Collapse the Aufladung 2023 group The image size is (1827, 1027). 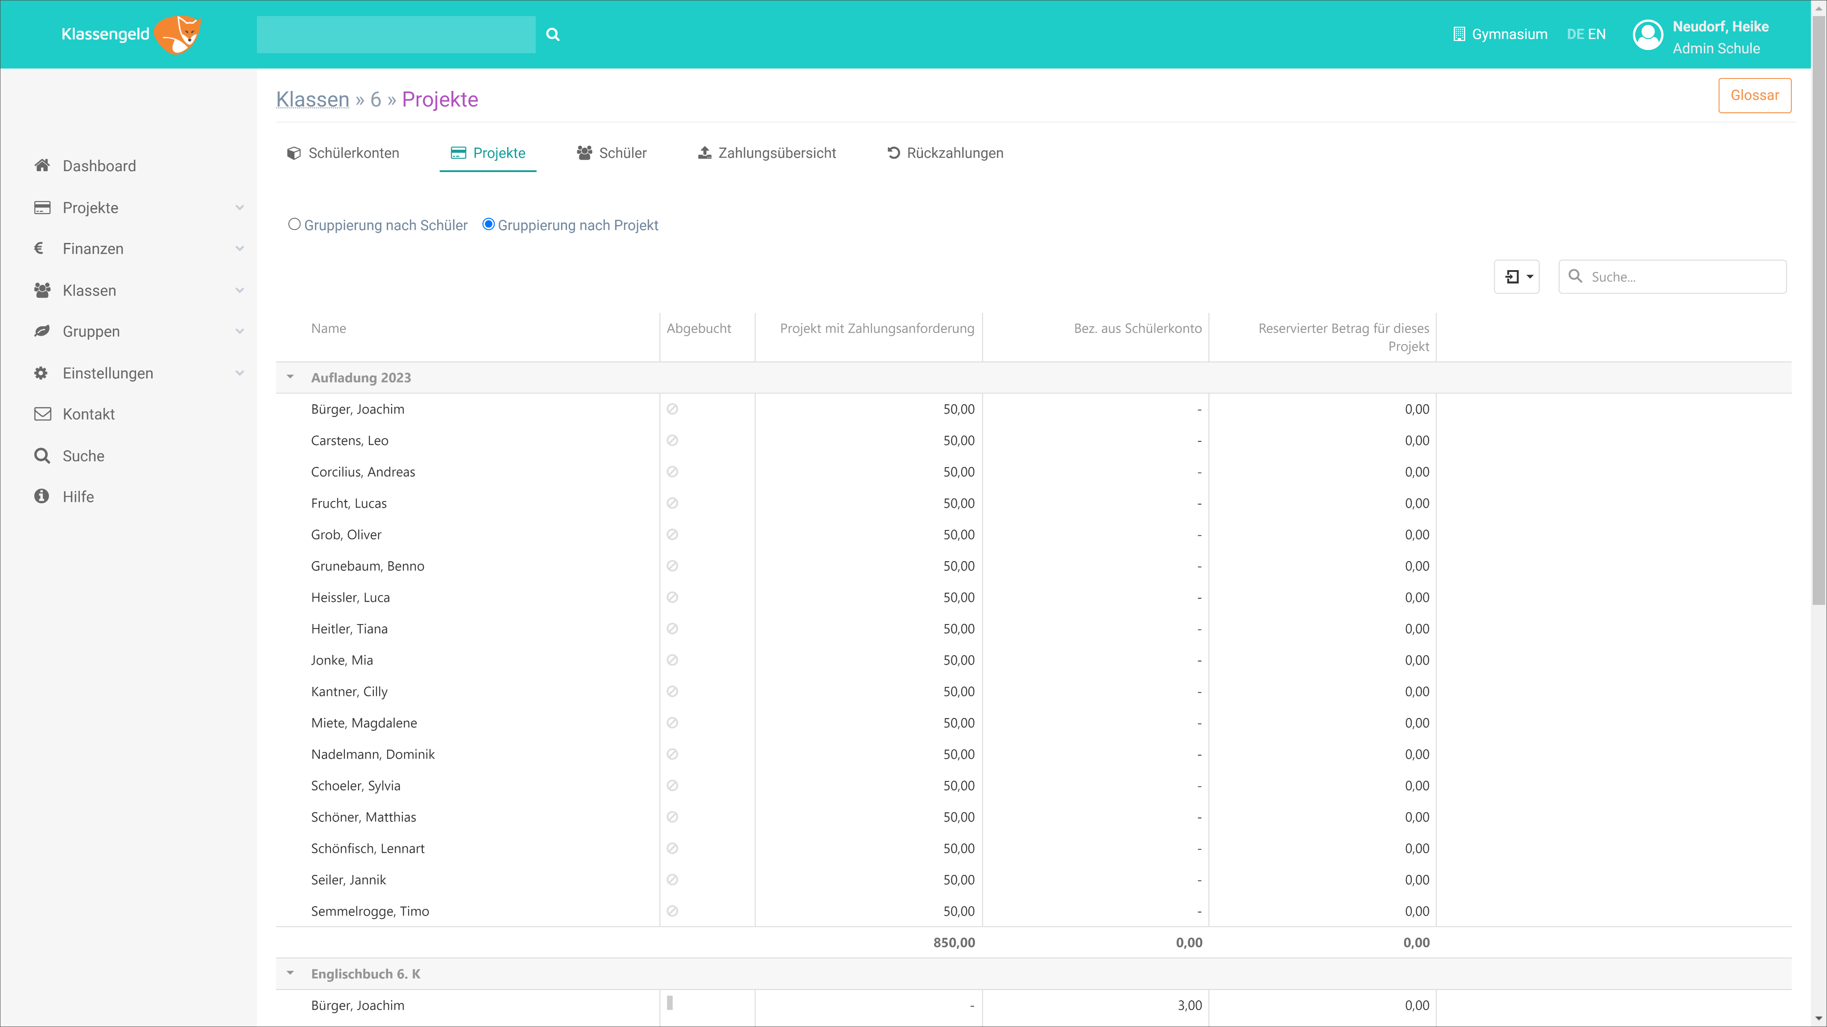coord(290,377)
